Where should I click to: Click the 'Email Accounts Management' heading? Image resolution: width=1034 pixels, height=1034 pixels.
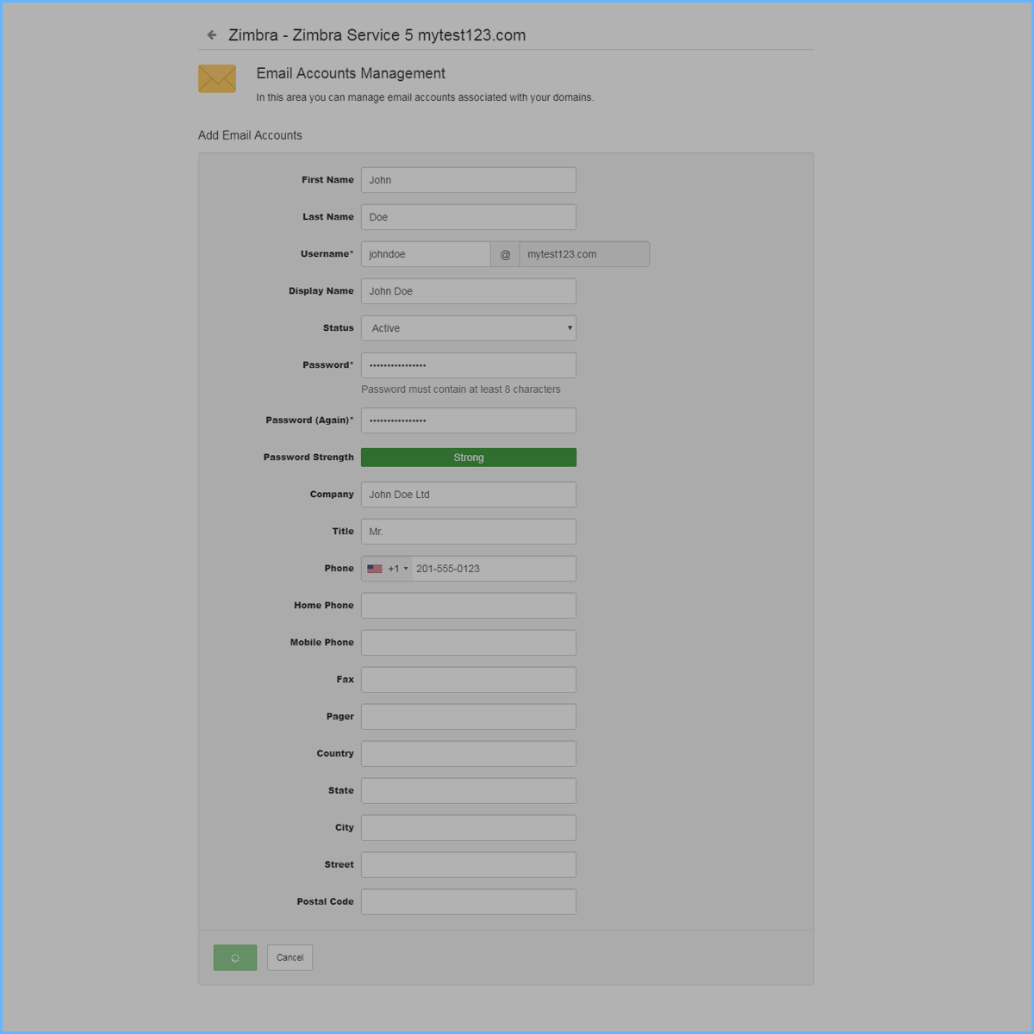(x=351, y=74)
